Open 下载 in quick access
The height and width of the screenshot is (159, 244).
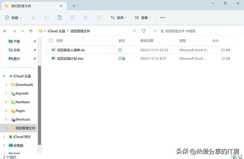click(x=14, y=41)
